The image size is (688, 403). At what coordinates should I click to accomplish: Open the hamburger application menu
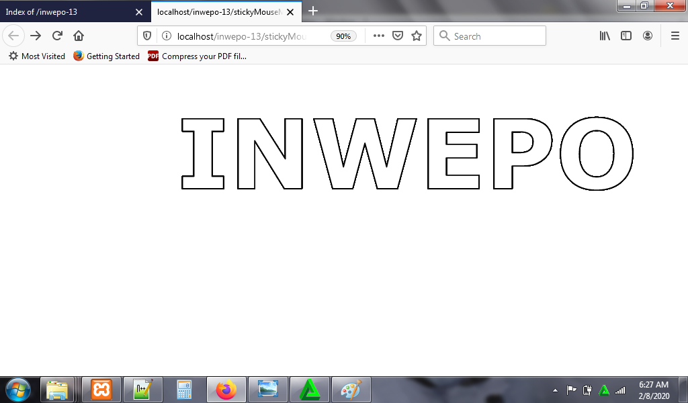tap(675, 36)
